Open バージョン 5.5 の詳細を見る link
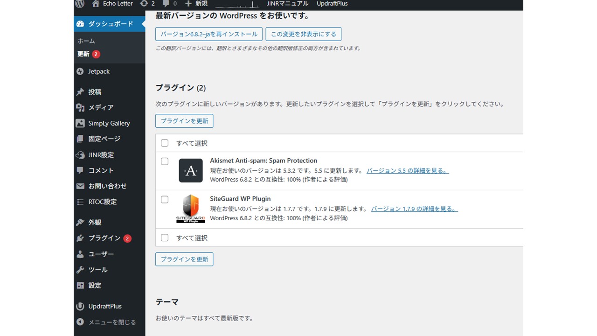 pos(407,171)
